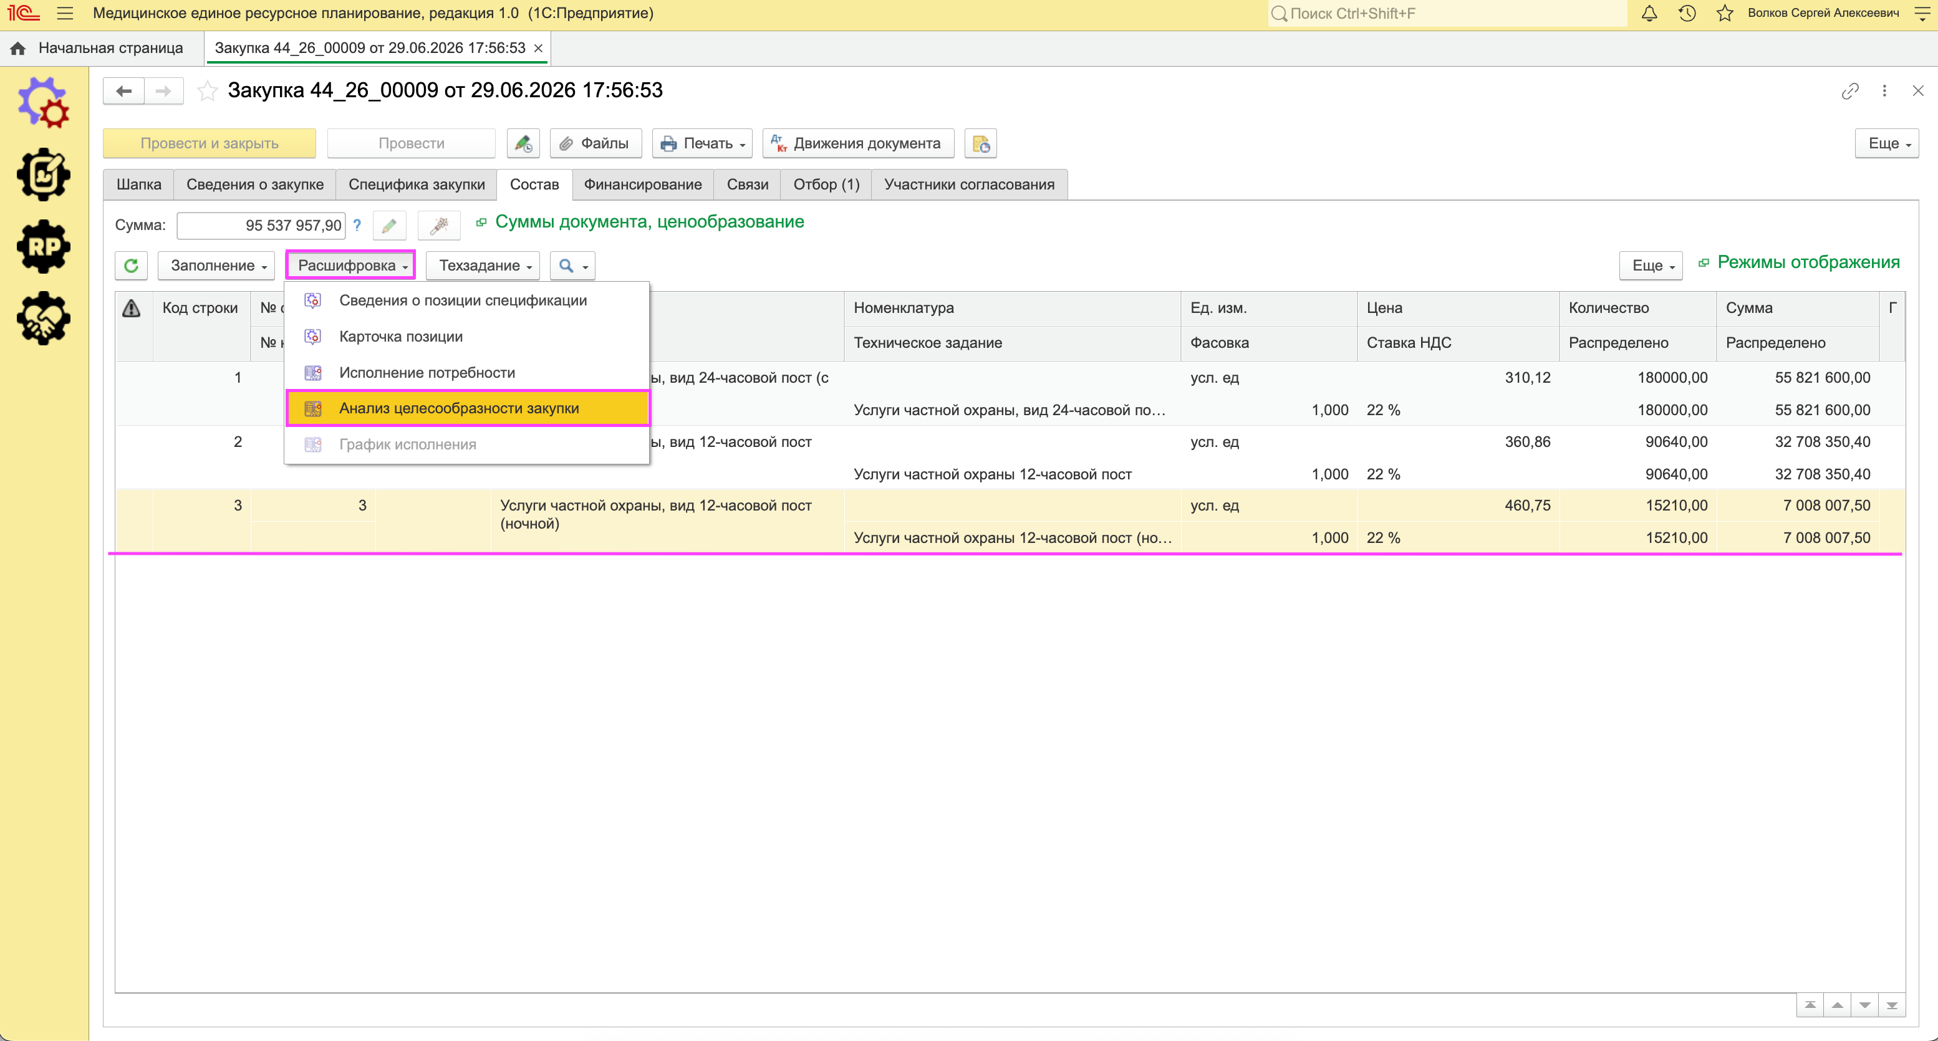
Task: Open the checklist gear sidebar section
Action: click(44, 175)
